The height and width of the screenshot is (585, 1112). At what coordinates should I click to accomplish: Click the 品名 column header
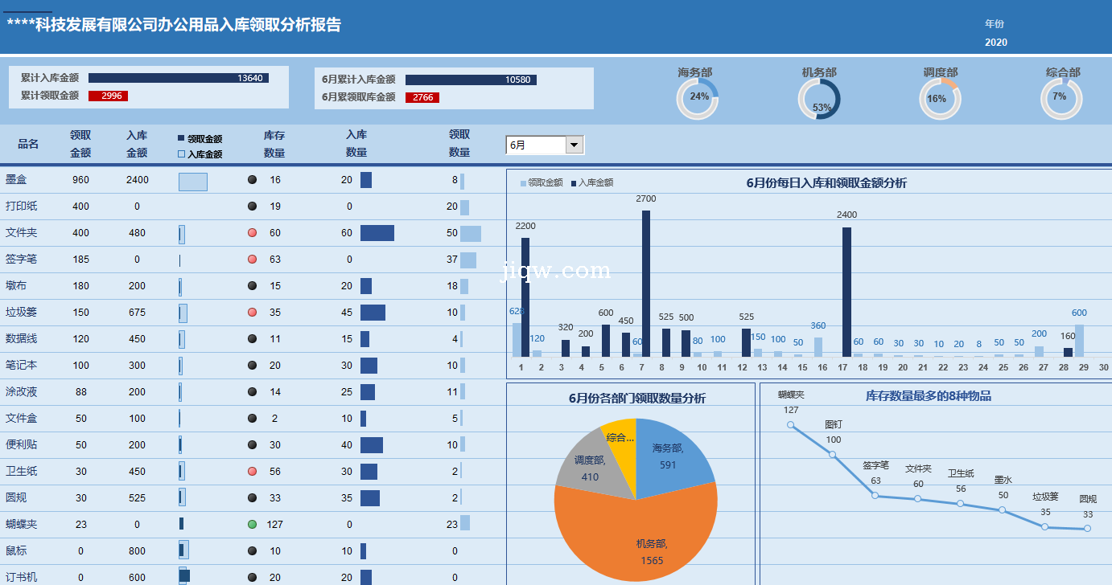click(28, 144)
